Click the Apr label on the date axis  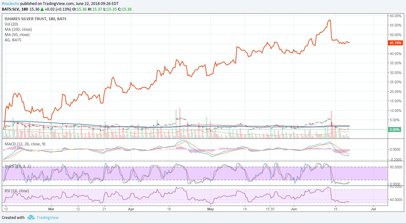coord(131,209)
